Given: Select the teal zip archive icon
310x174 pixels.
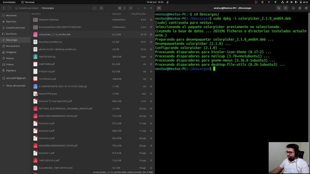Looking at the screenshot, I should click(35, 57).
